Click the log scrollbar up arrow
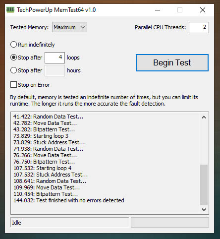Viewport: 220px width, 239px height. click(x=204, y=117)
